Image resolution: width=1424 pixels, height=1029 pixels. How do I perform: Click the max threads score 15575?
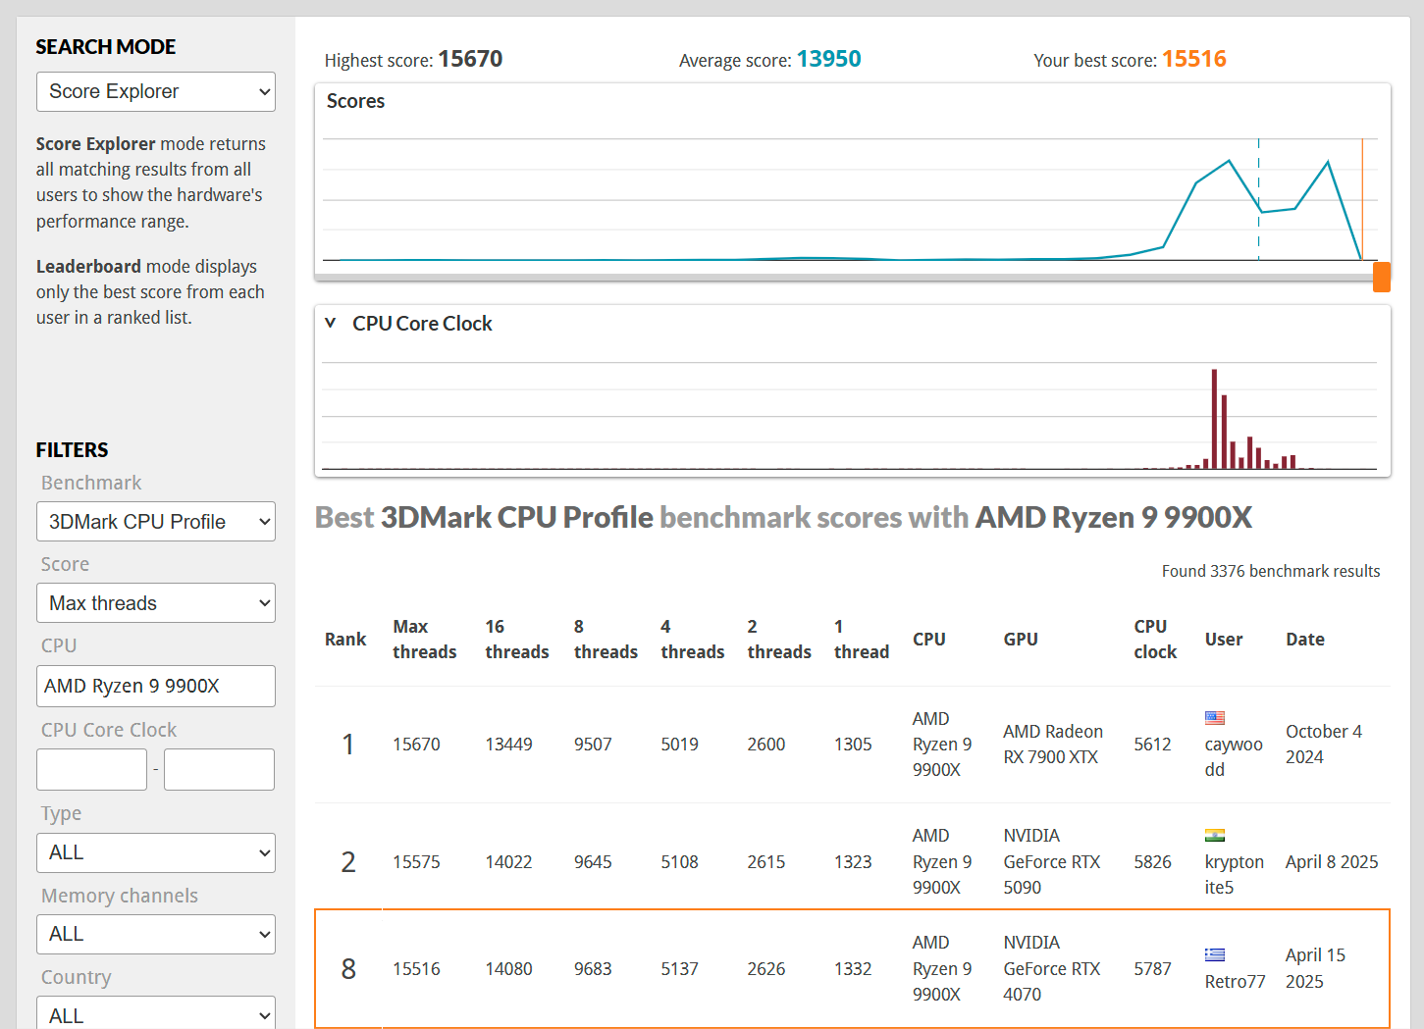[x=416, y=862]
